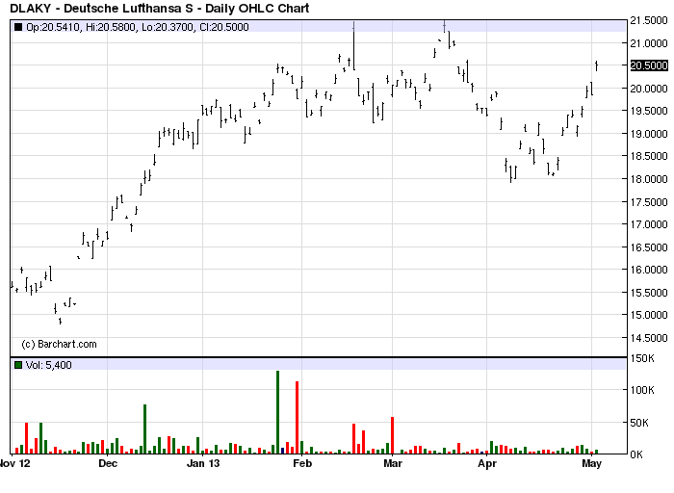The image size is (674, 493).
Task: Click the red volume bar at the Mar gridline
Action: [x=393, y=435]
